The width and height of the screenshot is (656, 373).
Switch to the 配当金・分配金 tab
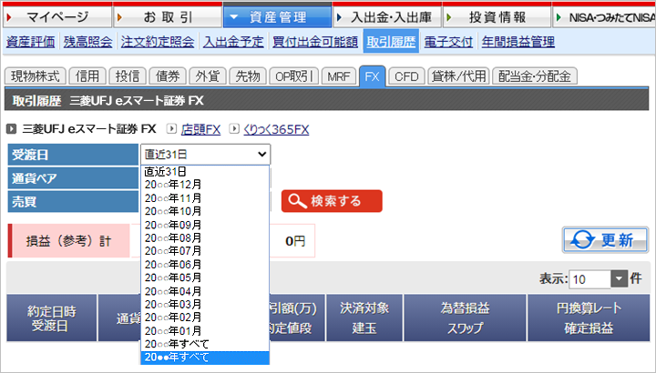535,76
